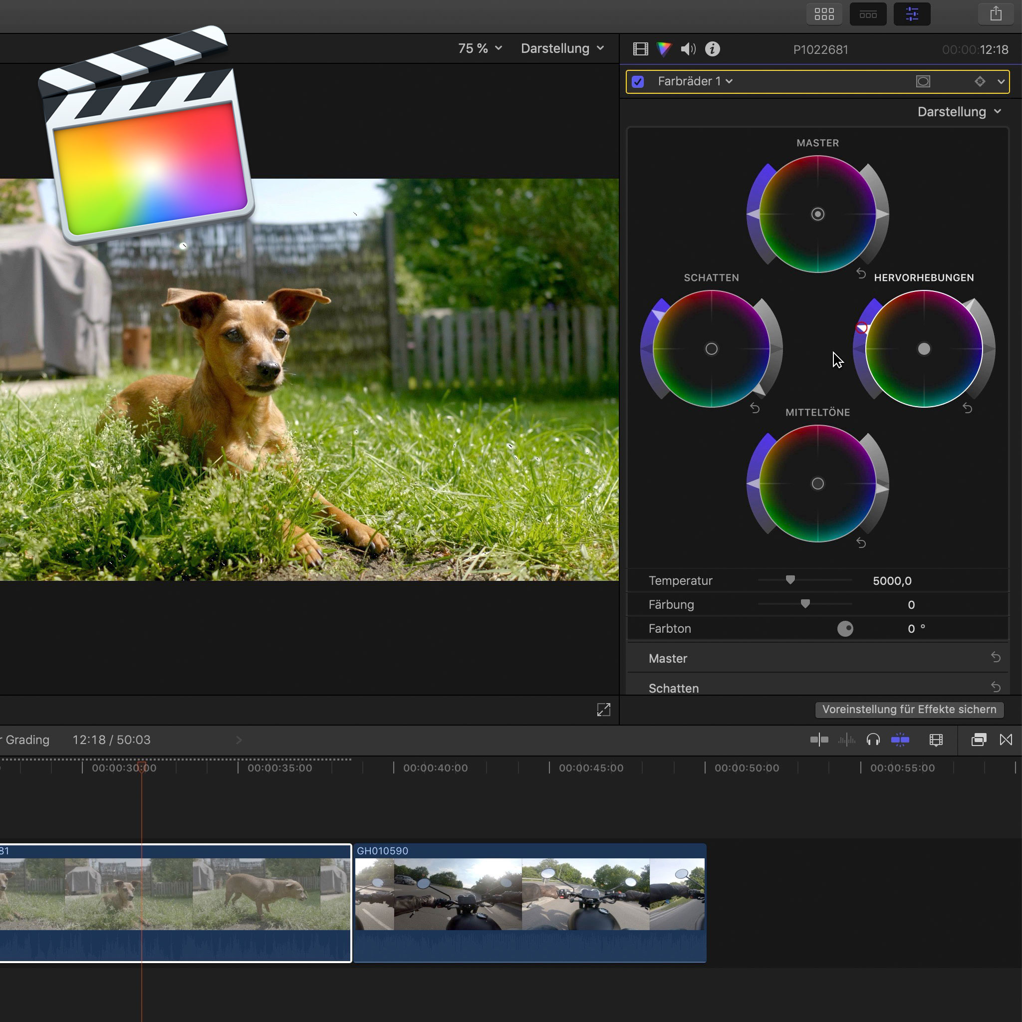Expand the Schatten parameter section
This screenshot has width=1022, height=1022.
coord(674,688)
